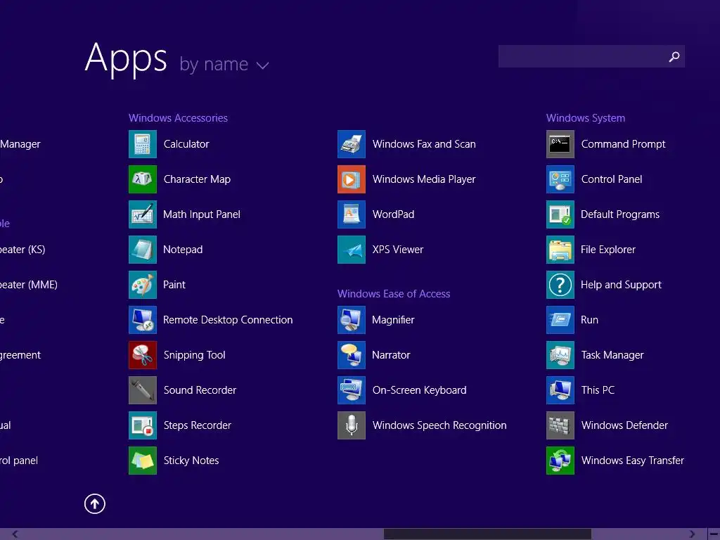Open the Steps Recorder icon
The width and height of the screenshot is (720, 540).
pos(142,425)
